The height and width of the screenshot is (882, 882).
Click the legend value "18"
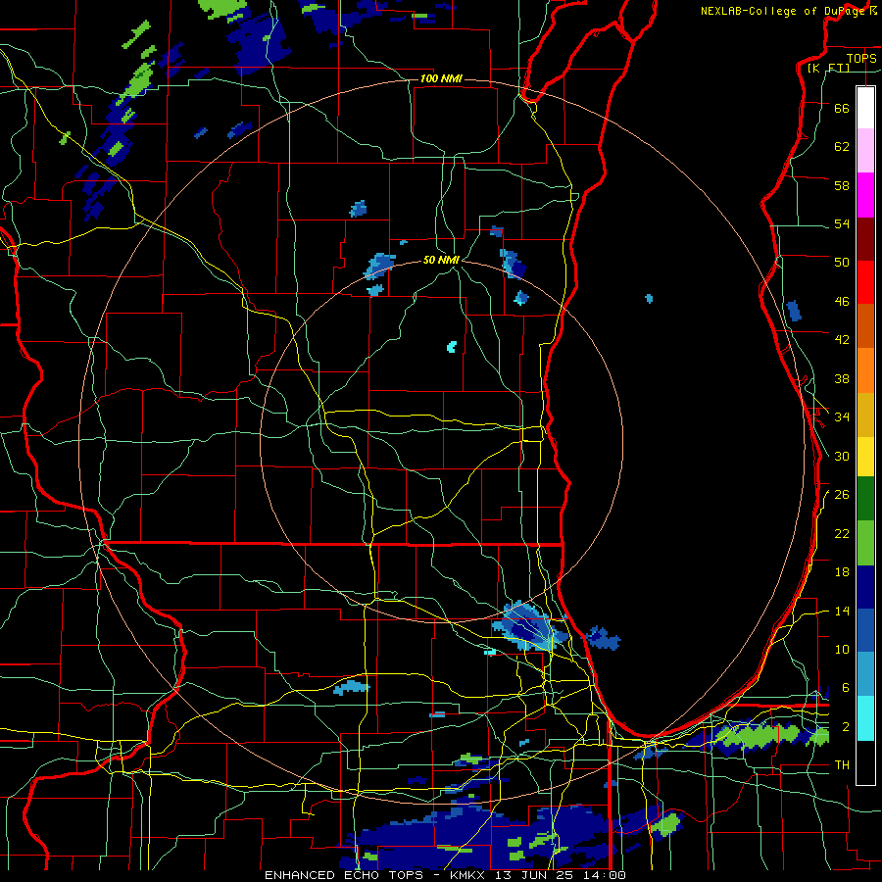click(x=842, y=572)
